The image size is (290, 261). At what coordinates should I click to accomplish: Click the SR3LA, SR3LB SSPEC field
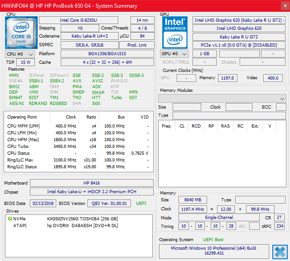(x=90, y=45)
